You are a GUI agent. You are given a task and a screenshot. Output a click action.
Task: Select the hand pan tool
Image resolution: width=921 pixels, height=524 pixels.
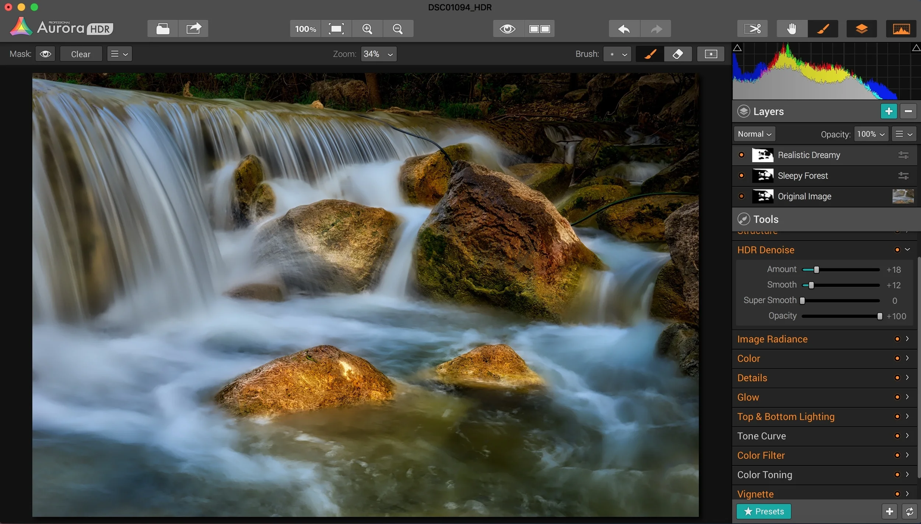pos(792,29)
